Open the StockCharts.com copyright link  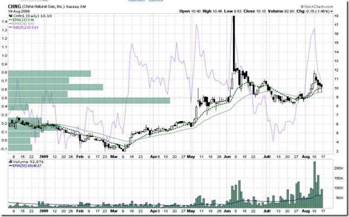(x=317, y=6)
